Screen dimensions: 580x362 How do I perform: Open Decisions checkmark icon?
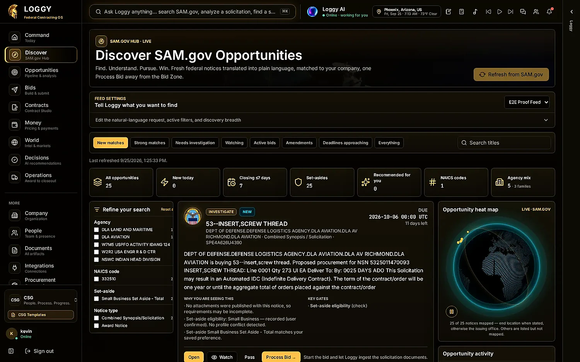tap(15, 160)
